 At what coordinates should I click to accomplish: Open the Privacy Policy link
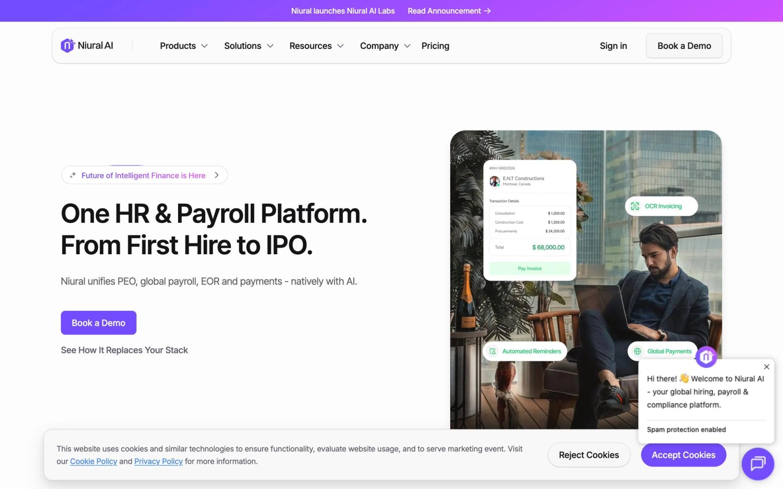click(x=159, y=462)
